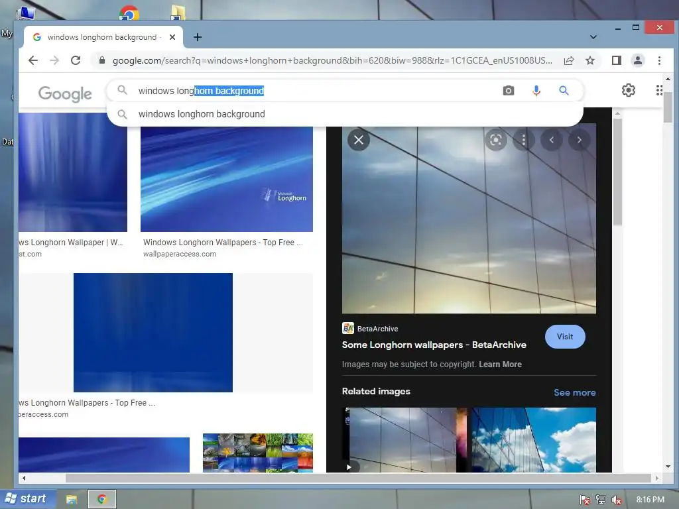Open file explorer from the taskbar
This screenshot has width=679, height=509.
pos(72,500)
